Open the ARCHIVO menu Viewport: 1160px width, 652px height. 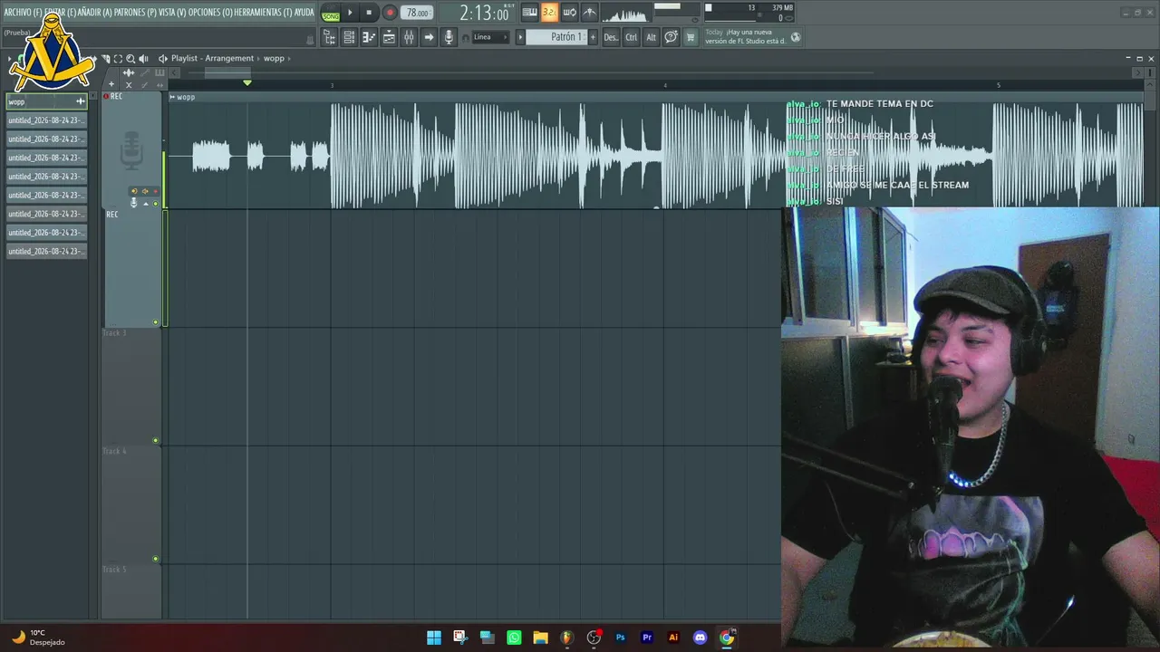point(23,13)
